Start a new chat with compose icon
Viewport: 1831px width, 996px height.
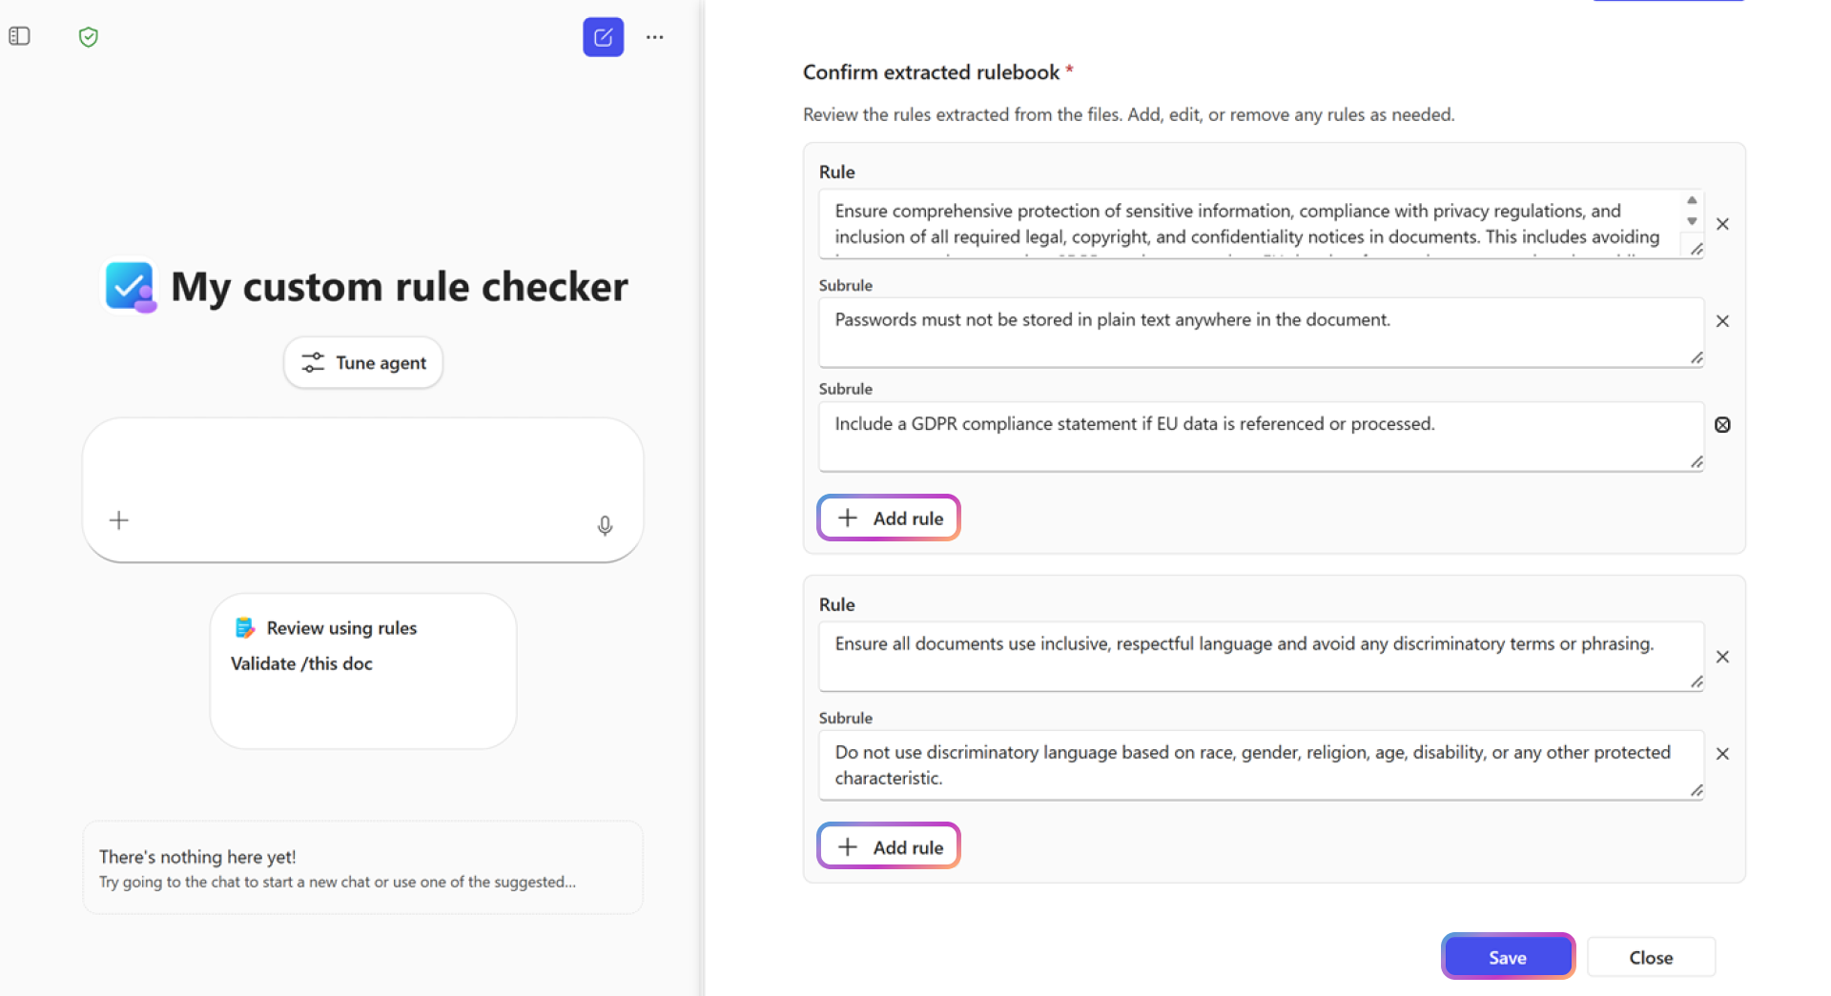coord(603,37)
